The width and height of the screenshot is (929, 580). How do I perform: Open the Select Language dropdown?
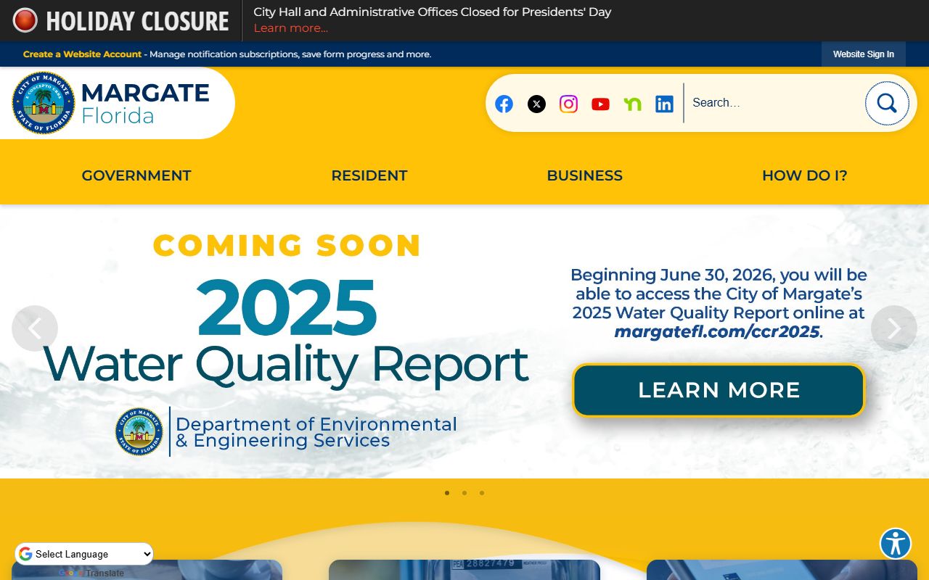84,554
